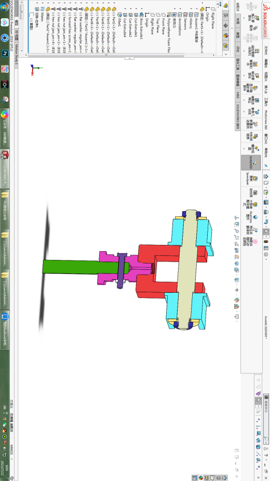Expand the hex nut jam_am<4> component
This screenshot has width=270, height=481.
click(x=53, y=3)
